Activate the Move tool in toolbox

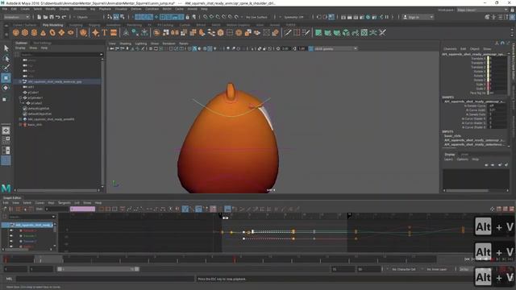coord(6,78)
